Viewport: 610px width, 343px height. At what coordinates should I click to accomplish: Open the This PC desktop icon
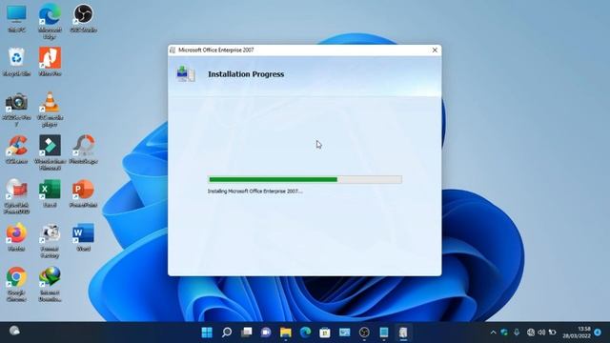[x=16, y=18]
